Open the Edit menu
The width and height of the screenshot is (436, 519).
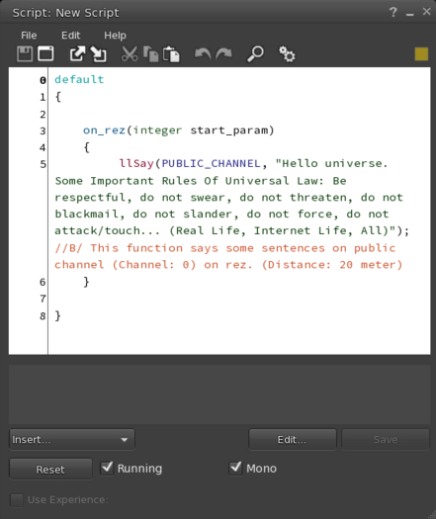70,36
